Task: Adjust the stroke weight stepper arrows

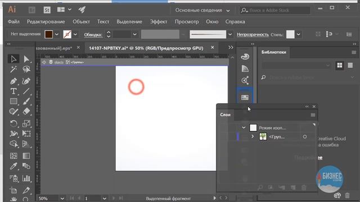Action: 109,34
